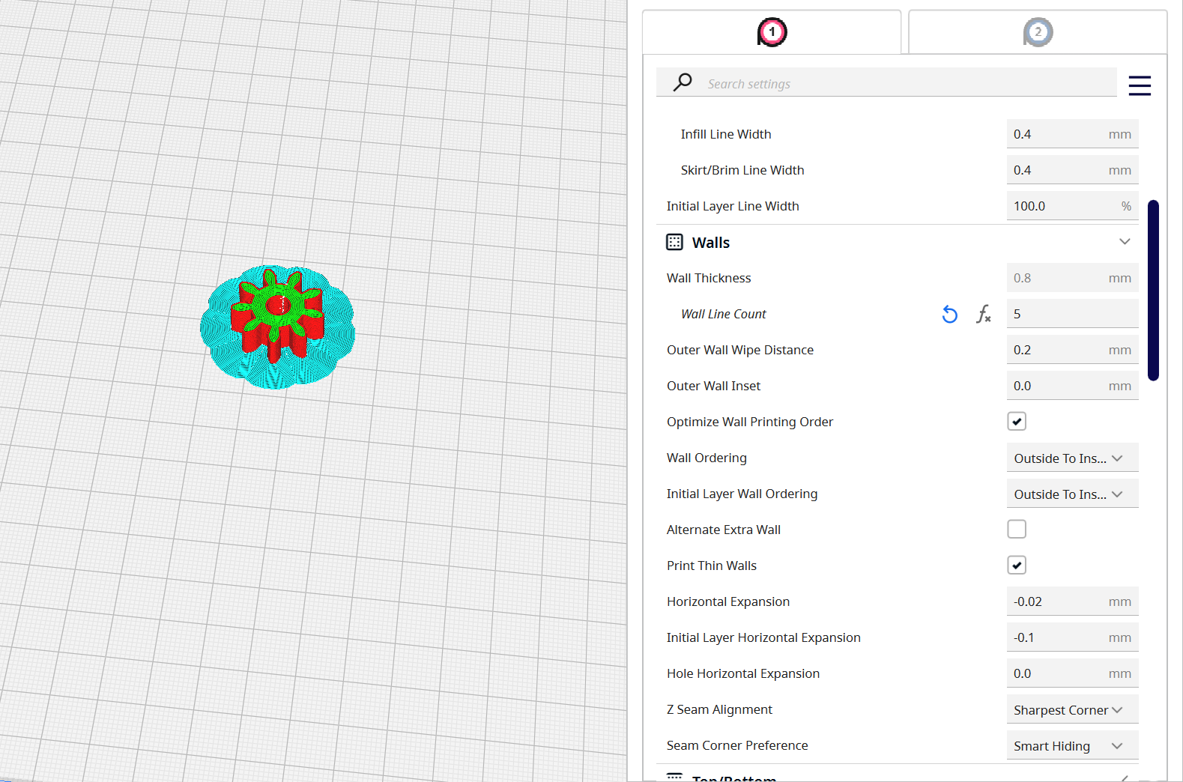Click the Horizontal Expansion value field
This screenshot has height=782, width=1183.
coord(1072,601)
